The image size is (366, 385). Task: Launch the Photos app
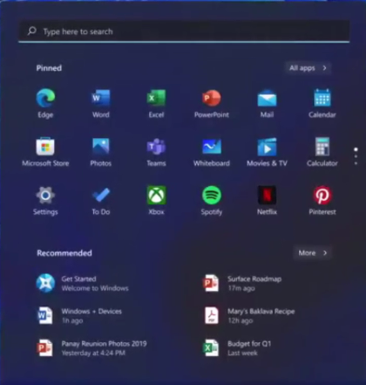(101, 152)
